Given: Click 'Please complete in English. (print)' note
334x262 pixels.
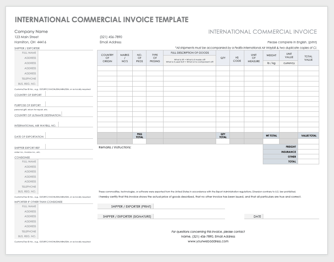Looking at the screenshot, I should coord(292,42).
